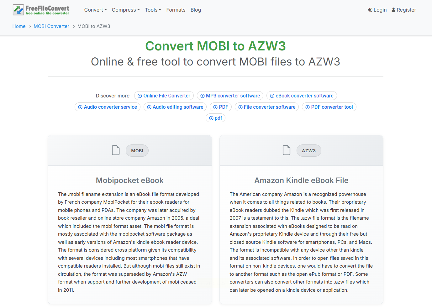Click the eBook converter software tag
Image resolution: width=432 pixels, height=308 pixels.
click(x=302, y=96)
